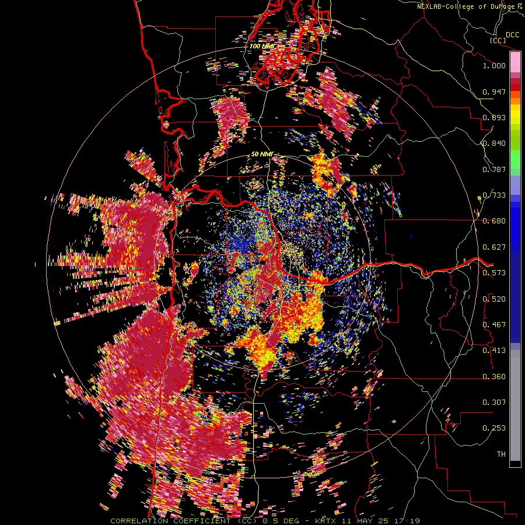
Task: Click the 0.627 scale value
Action: [x=494, y=247]
